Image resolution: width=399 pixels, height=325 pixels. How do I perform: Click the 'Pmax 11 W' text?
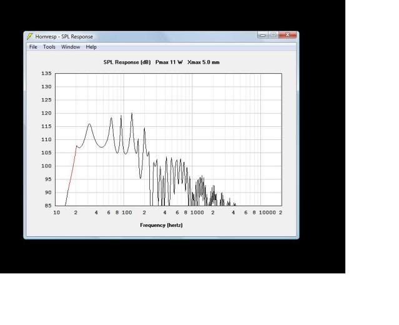point(169,62)
